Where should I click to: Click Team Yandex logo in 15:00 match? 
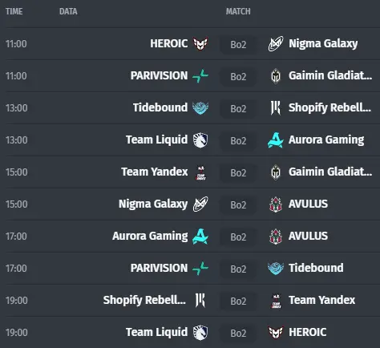pyautogui.click(x=200, y=172)
